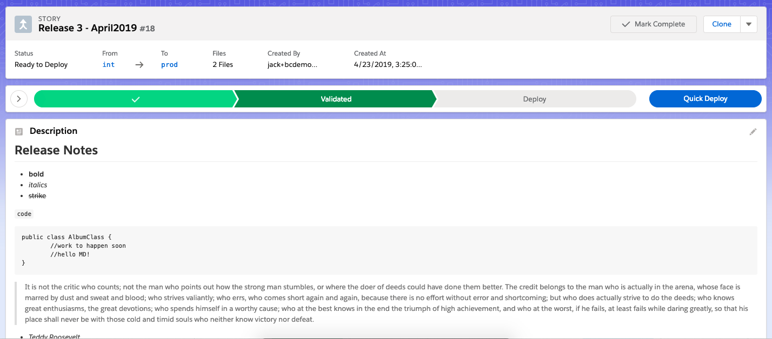772x339 pixels.
Task: Click the green checkmark on completed path stage
Action: (135, 99)
